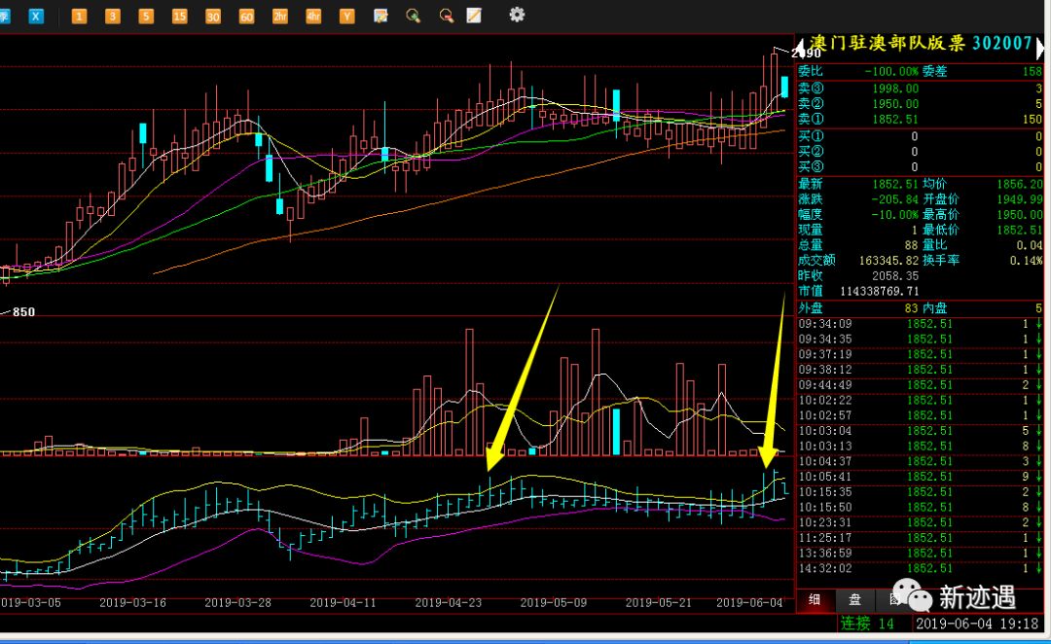Image resolution: width=1051 pixels, height=644 pixels.
Task: Open settings gear icon
Action: click(x=517, y=15)
